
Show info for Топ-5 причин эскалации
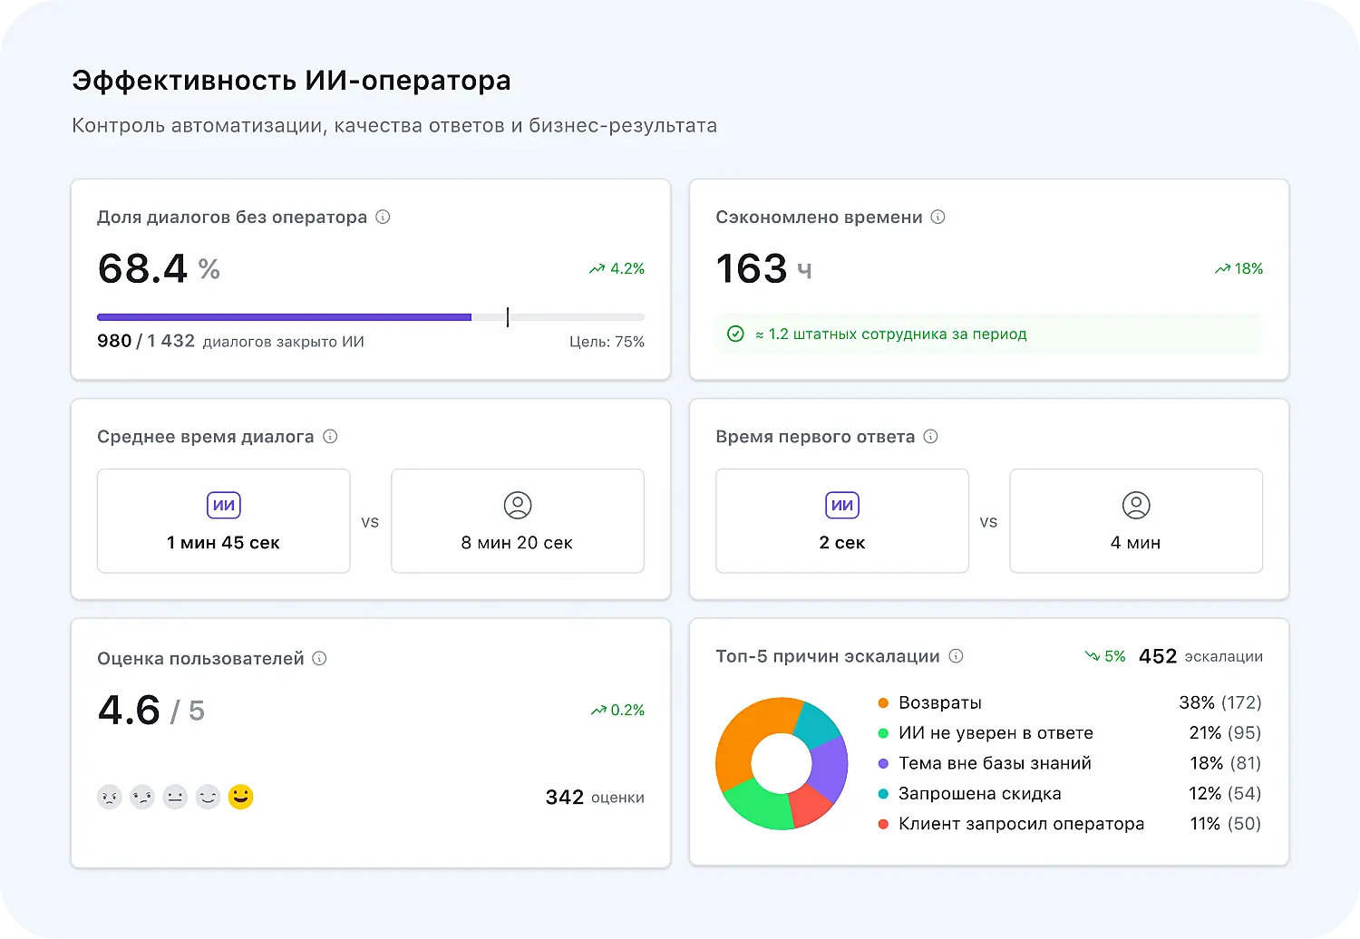[x=956, y=655]
